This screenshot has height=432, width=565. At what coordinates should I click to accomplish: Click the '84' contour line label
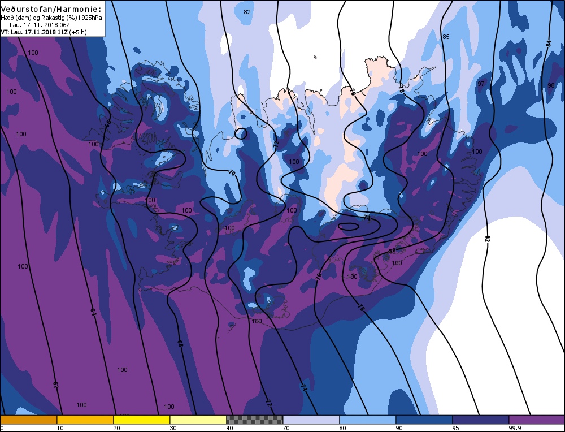[x=549, y=44]
